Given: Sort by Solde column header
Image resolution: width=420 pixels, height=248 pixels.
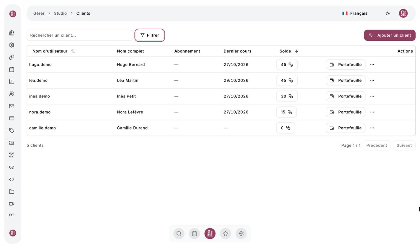Looking at the screenshot, I should (x=289, y=51).
